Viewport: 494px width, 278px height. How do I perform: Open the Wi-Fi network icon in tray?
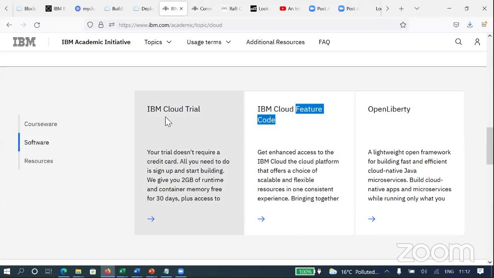click(436, 271)
